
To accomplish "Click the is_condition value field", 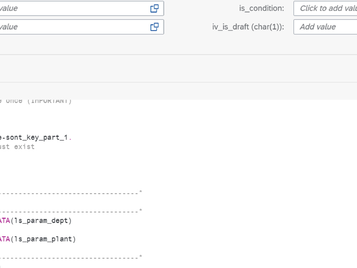I will (x=325, y=9).
